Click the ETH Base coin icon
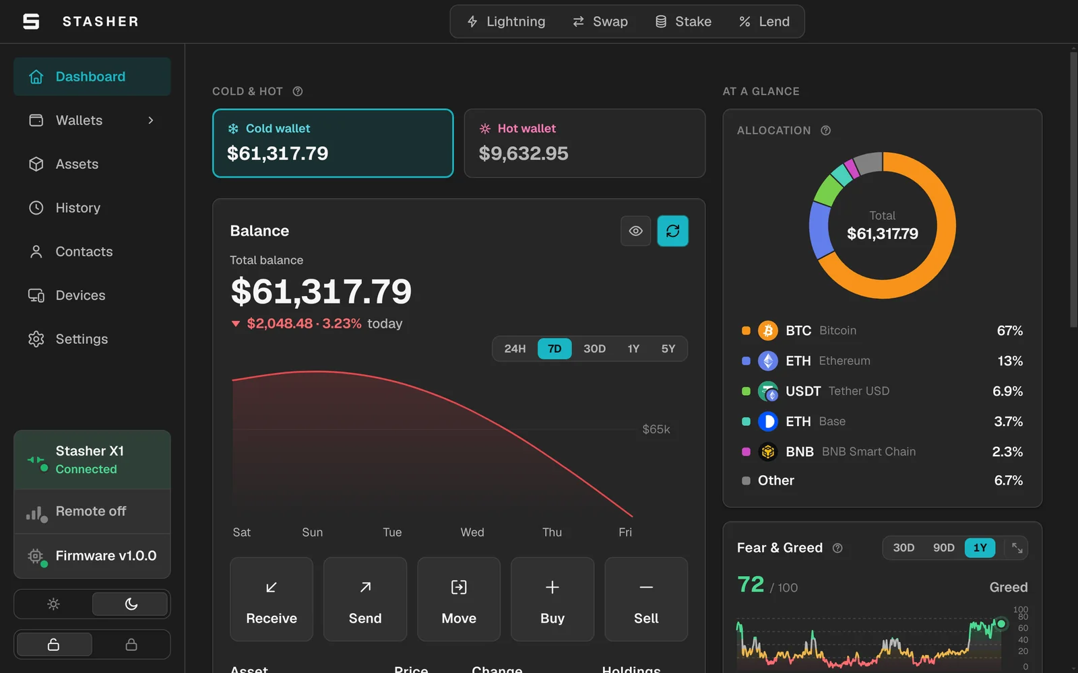Image resolution: width=1078 pixels, height=673 pixels. (768, 421)
